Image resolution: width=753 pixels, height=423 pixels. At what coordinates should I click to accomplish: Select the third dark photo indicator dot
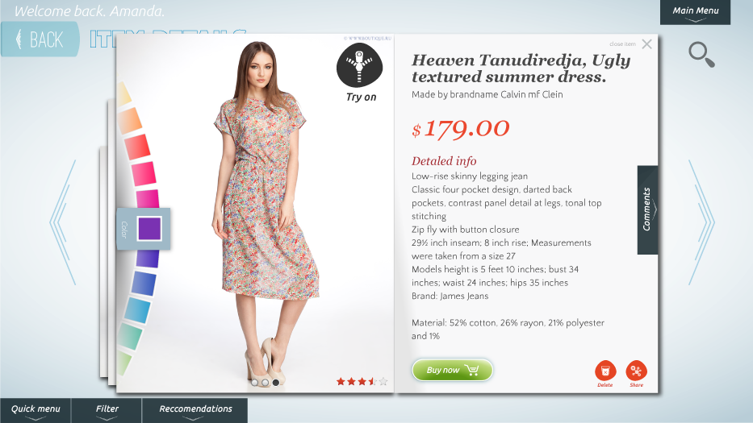[276, 383]
